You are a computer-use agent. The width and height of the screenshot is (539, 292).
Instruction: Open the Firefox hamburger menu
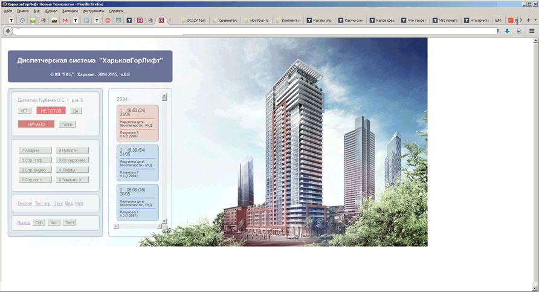coord(532,31)
